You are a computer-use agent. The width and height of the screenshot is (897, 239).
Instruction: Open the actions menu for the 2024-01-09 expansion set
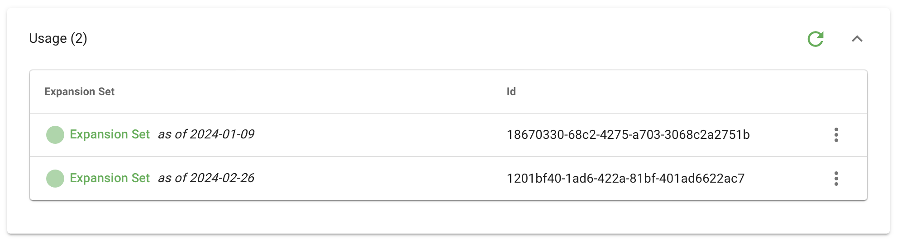point(836,135)
